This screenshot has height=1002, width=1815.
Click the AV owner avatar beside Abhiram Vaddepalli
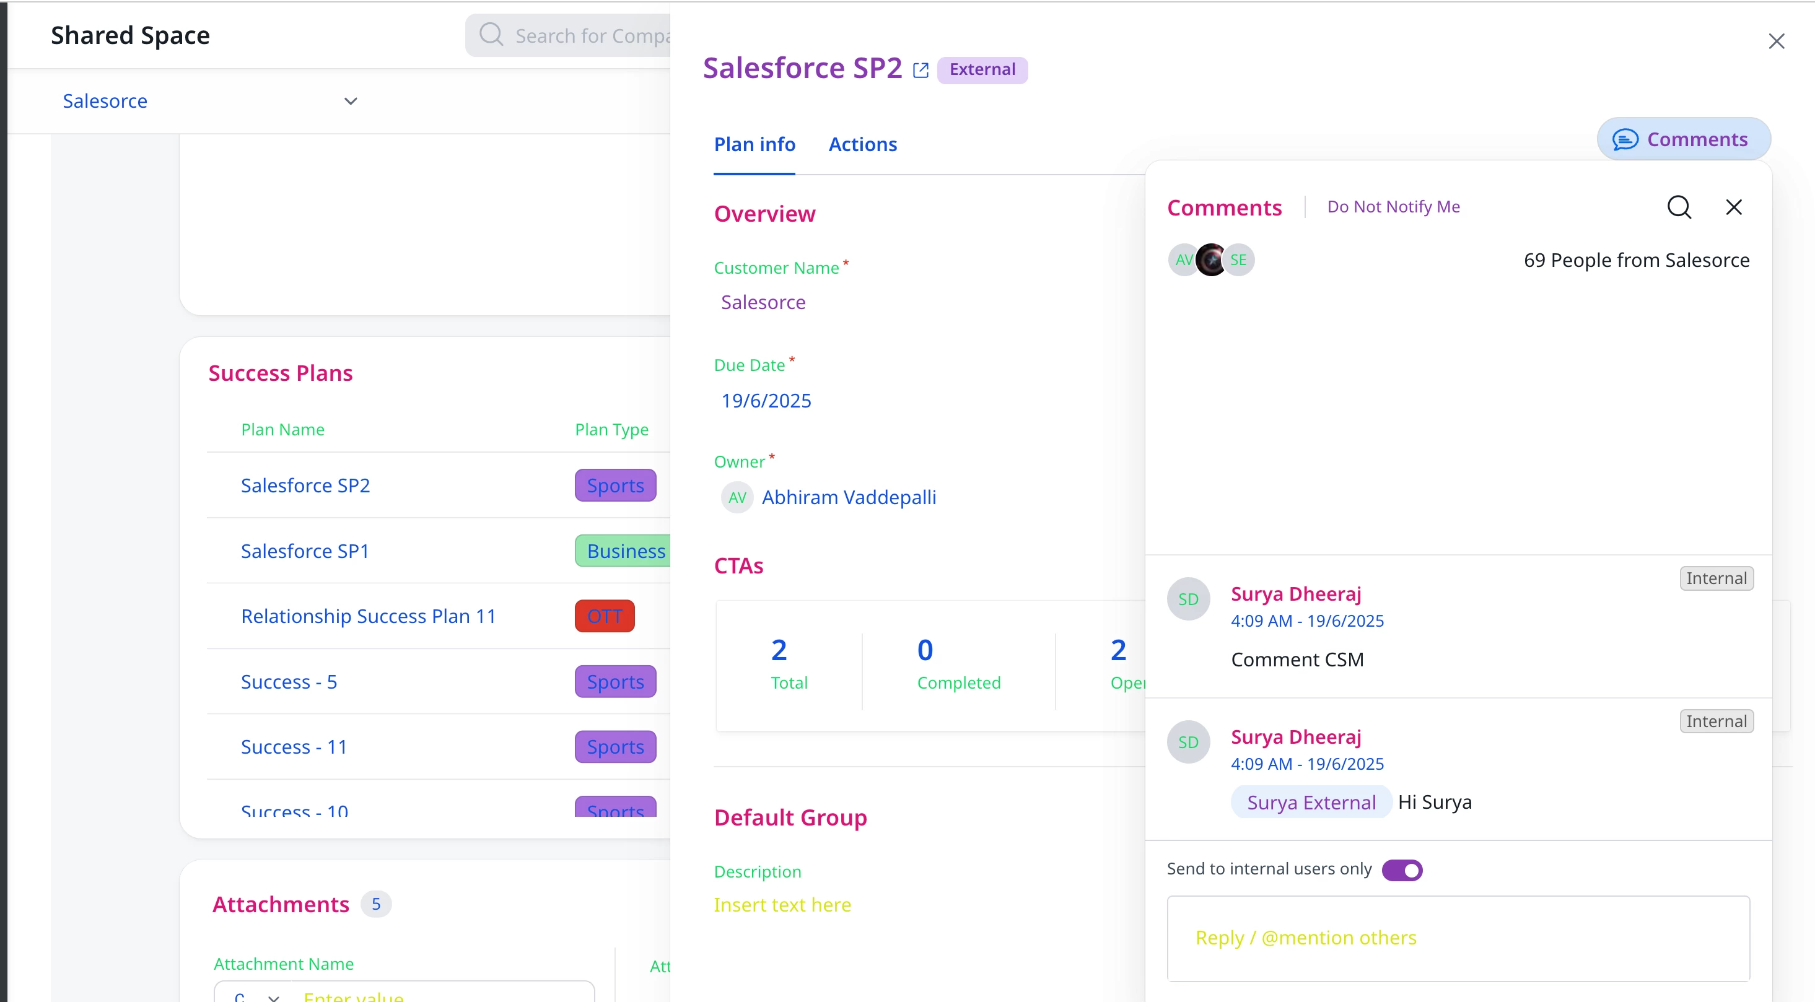tap(737, 498)
